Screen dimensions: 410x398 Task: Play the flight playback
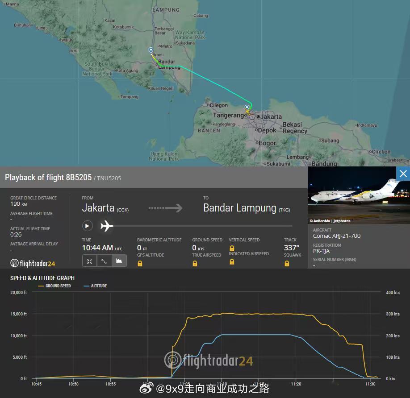coord(88,226)
